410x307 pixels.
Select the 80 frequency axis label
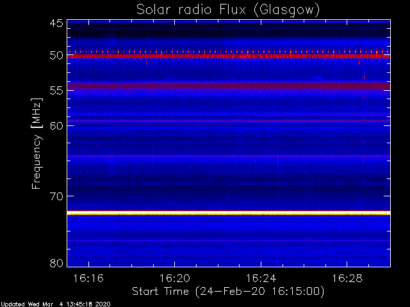point(56,263)
